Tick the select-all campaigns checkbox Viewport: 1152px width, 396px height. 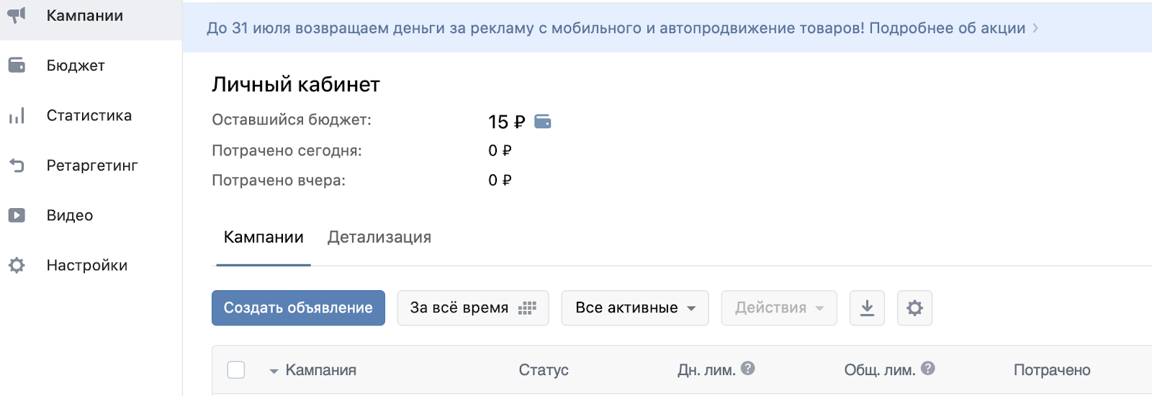click(236, 370)
